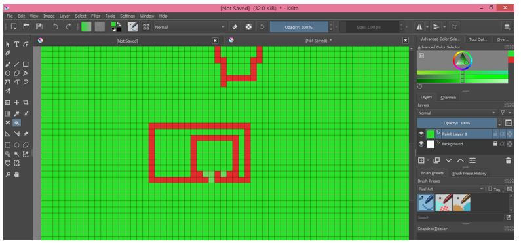Reload the original brush preset
The image size is (521, 243).
pyautogui.click(x=262, y=27)
